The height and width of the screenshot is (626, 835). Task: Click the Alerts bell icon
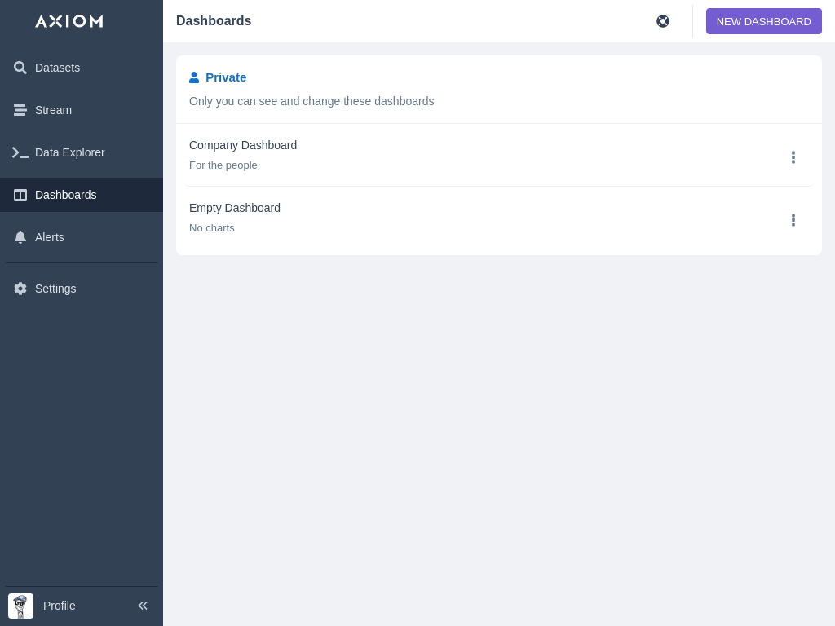pyautogui.click(x=20, y=237)
